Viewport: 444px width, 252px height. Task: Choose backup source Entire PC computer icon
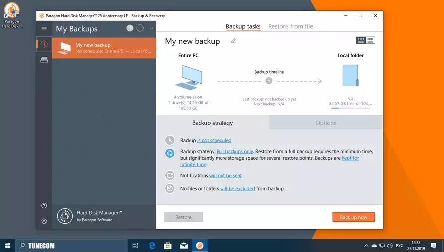tap(188, 77)
